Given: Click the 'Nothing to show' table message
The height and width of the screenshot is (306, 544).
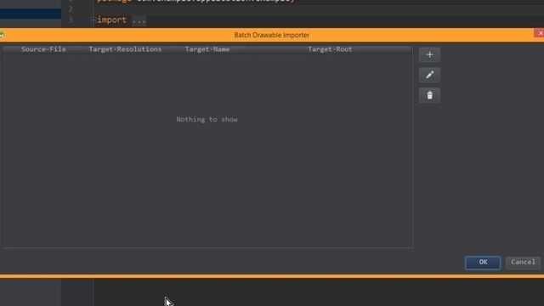Looking at the screenshot, I should tap(207, 119).
